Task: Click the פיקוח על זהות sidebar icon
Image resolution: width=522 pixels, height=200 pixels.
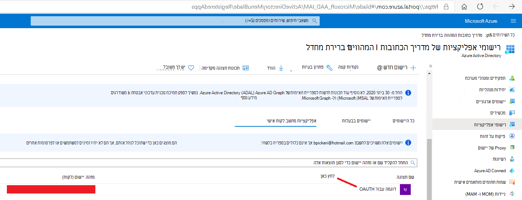Action: coord(512,136)
